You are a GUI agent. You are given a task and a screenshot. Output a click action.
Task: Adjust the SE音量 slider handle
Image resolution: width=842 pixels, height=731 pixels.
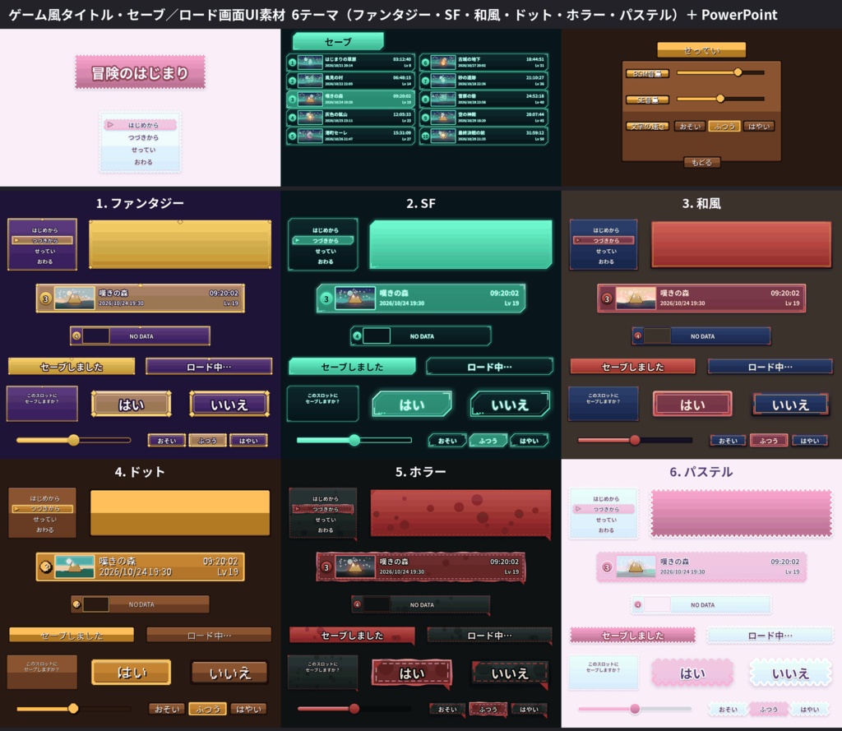(x=720, y=99)
